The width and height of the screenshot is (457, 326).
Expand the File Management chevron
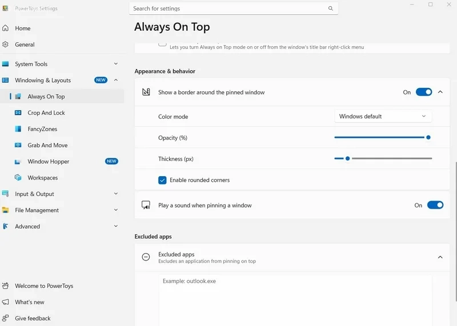pos(116,210)
